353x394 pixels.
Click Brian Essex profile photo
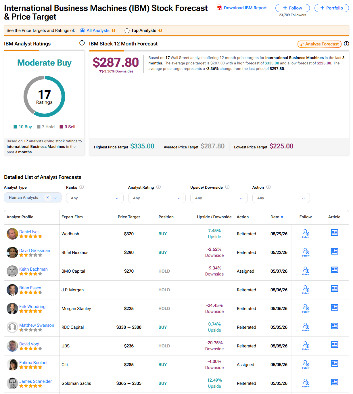12,290
